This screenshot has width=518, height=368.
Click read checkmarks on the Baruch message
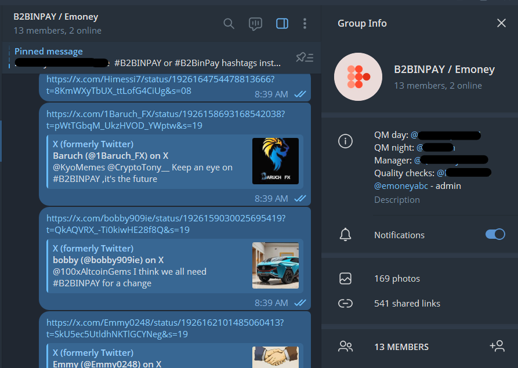(x=300, y=198)
